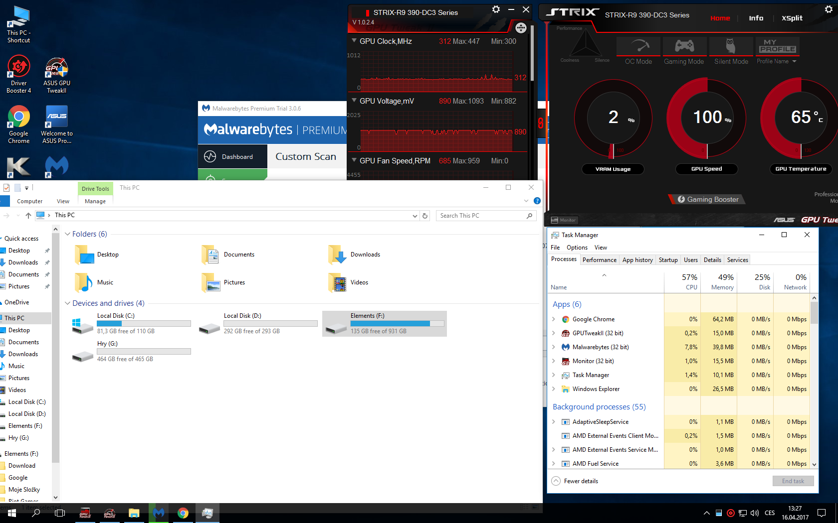Switch to Performance tab in Task Manager
The image size is (838, 523).
600,260
